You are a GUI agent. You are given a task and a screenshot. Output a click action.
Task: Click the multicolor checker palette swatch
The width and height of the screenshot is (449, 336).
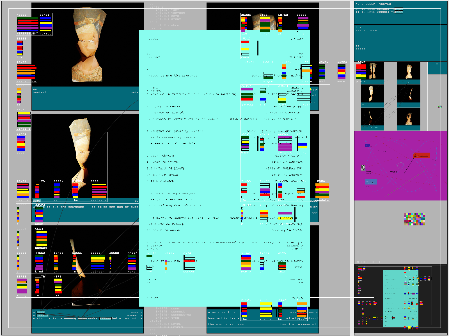[x=414, y=219]
